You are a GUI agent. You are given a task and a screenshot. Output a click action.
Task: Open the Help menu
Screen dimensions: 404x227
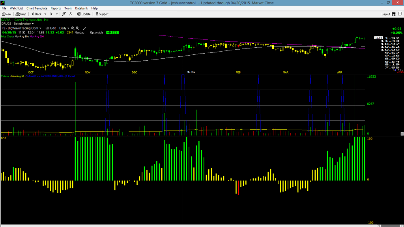94,8
